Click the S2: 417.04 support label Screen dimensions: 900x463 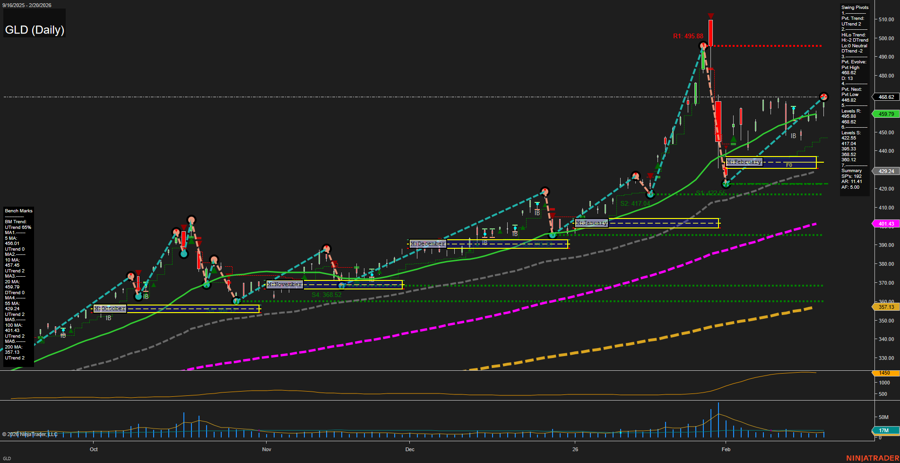[x=636, y=204]
